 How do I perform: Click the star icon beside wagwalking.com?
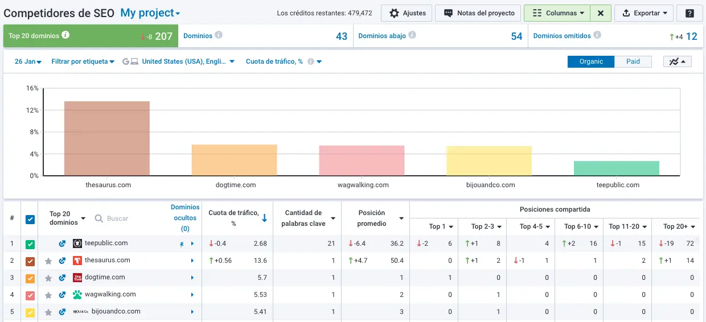pos(48,295)
